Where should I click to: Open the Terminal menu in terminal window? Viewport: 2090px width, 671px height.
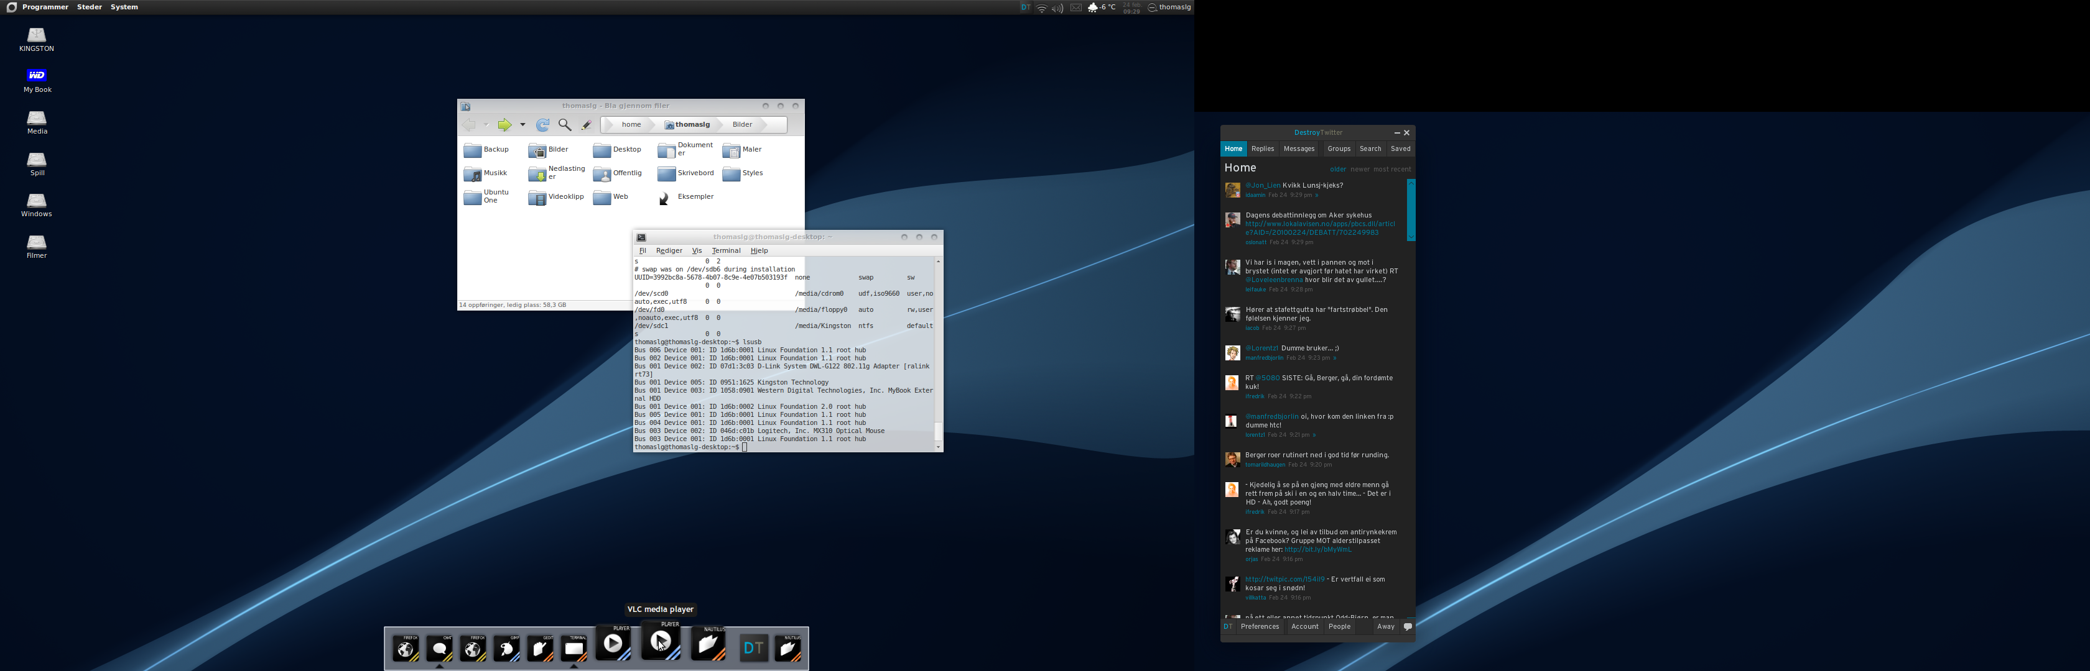[725, 250]
